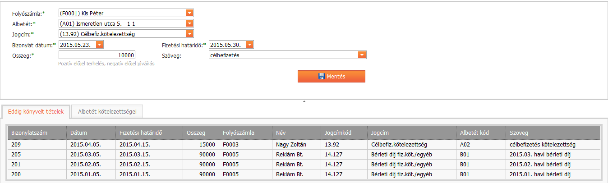The height and width of the screenshot is (183, 608).
Task: Open the Folyószámla dropdown arrow
Action: coord(189,13)
